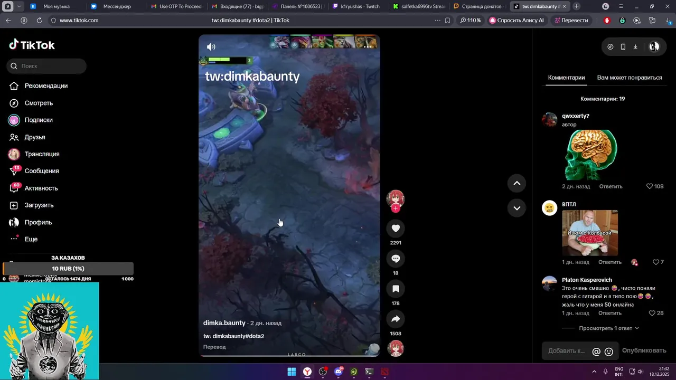Expand Просмотреть 1 ответ replies
The image size is (676, 380).
coord(608,328)
